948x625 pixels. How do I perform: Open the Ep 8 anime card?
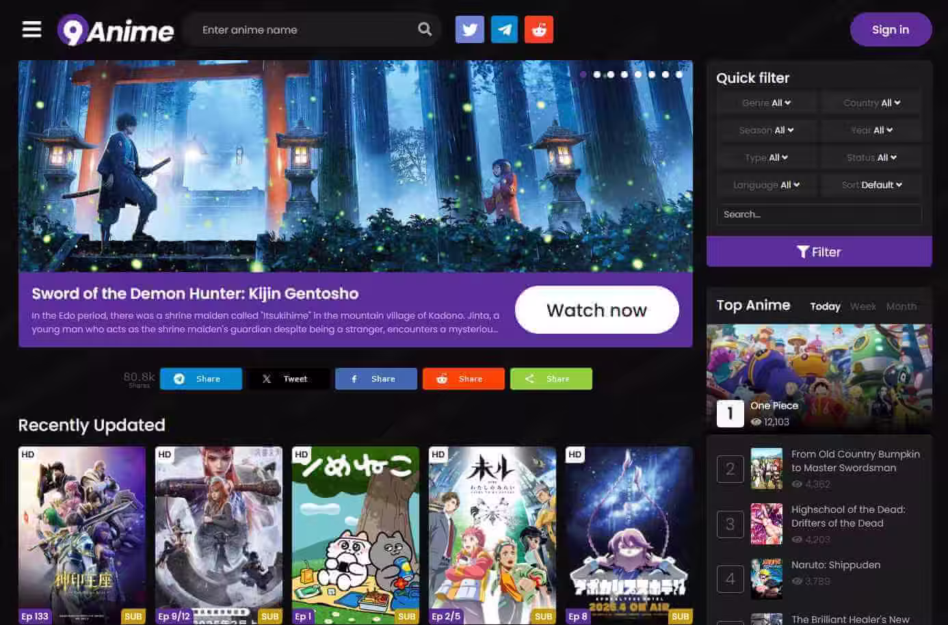click(629, 535)
